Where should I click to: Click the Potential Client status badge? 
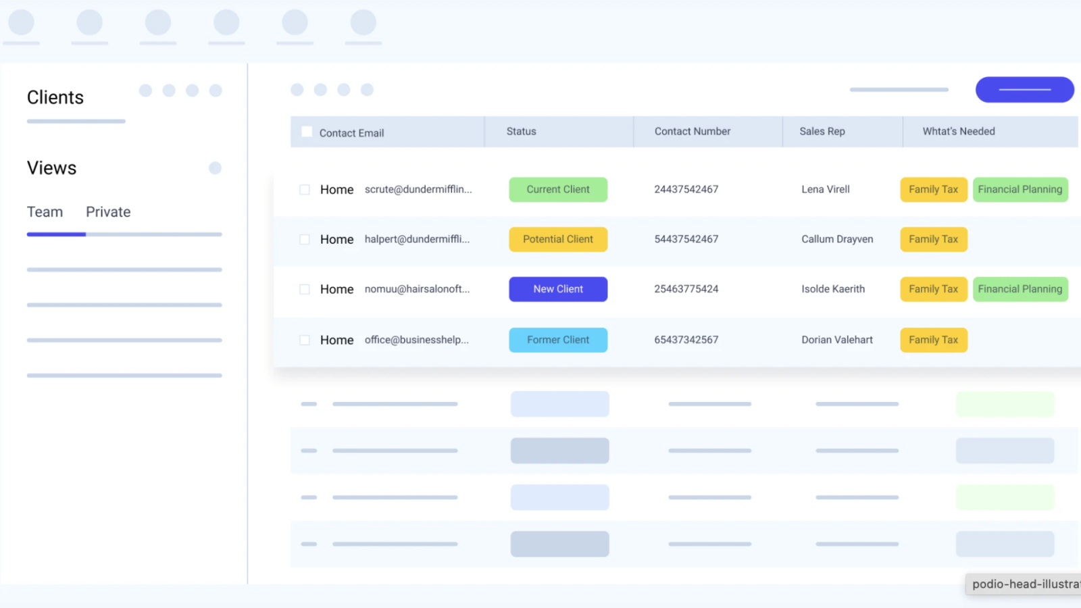click(558, 239)
